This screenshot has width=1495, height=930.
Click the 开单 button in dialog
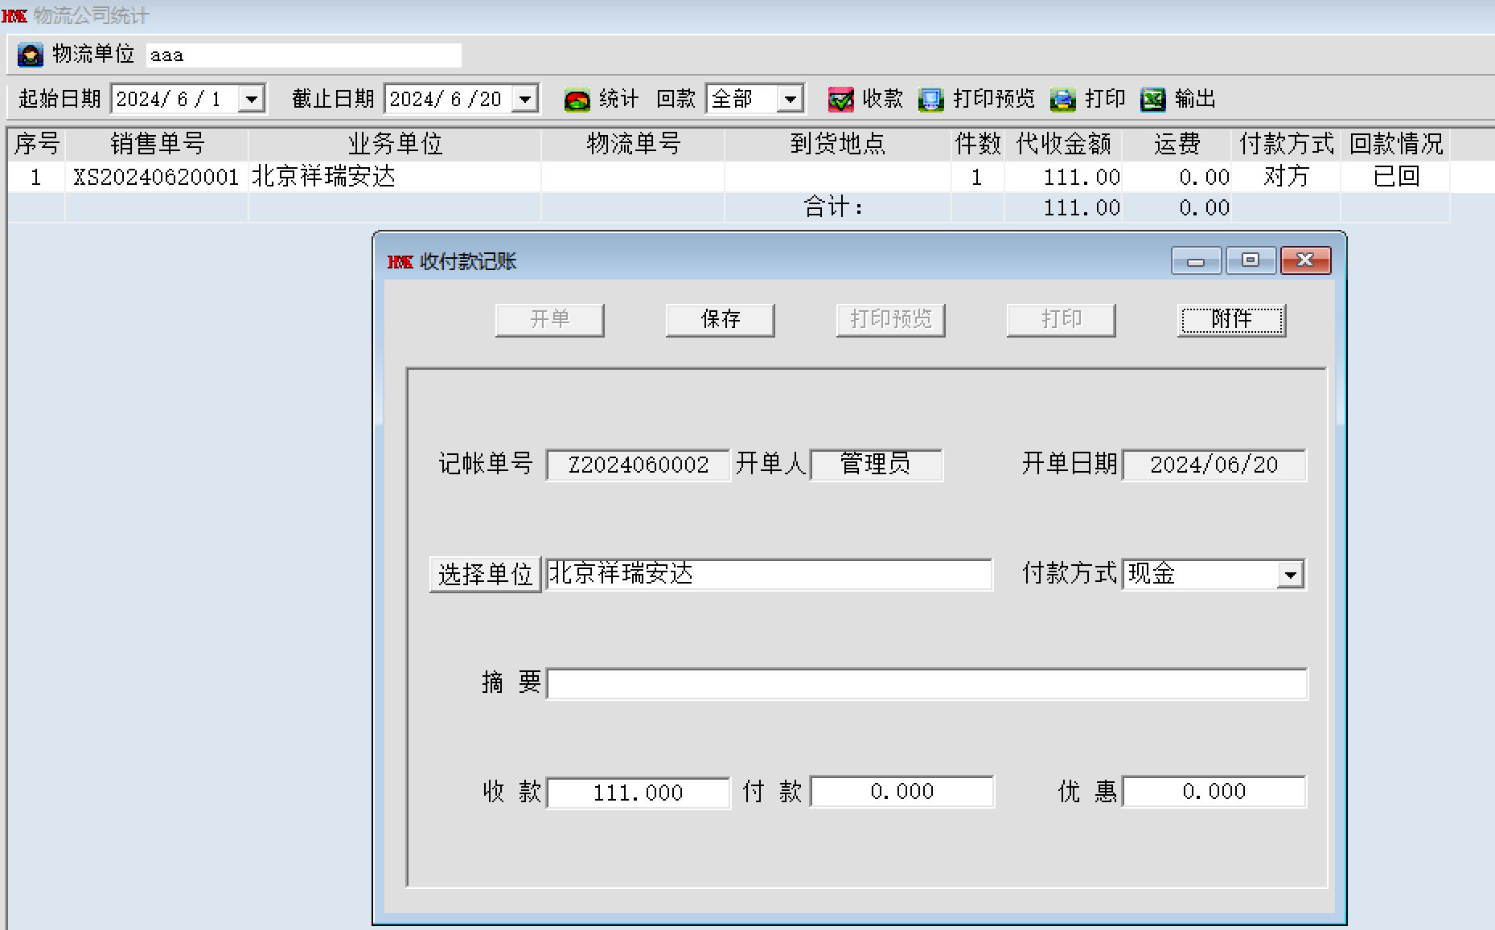pyautogui.click(x=549, y=319)
